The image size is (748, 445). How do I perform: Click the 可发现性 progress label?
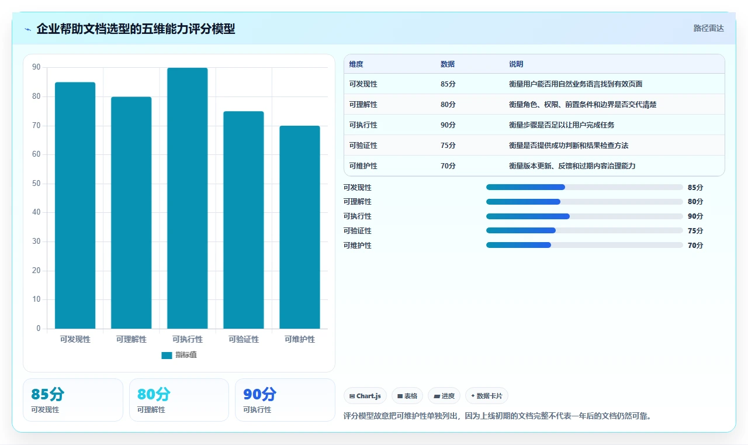click(358, 188)
